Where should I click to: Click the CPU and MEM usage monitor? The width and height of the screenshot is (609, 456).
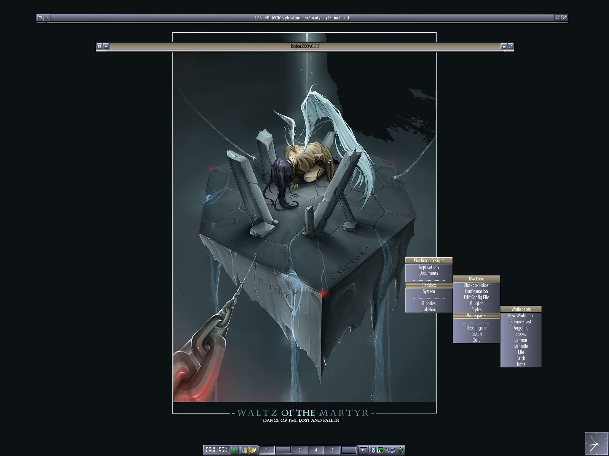(217, 450)
